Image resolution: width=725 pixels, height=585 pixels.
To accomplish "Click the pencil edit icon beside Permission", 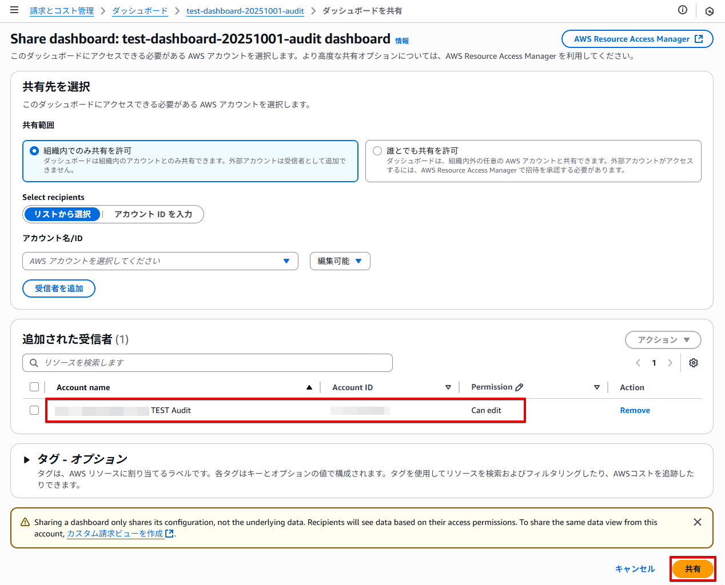I will coord(519,387).
